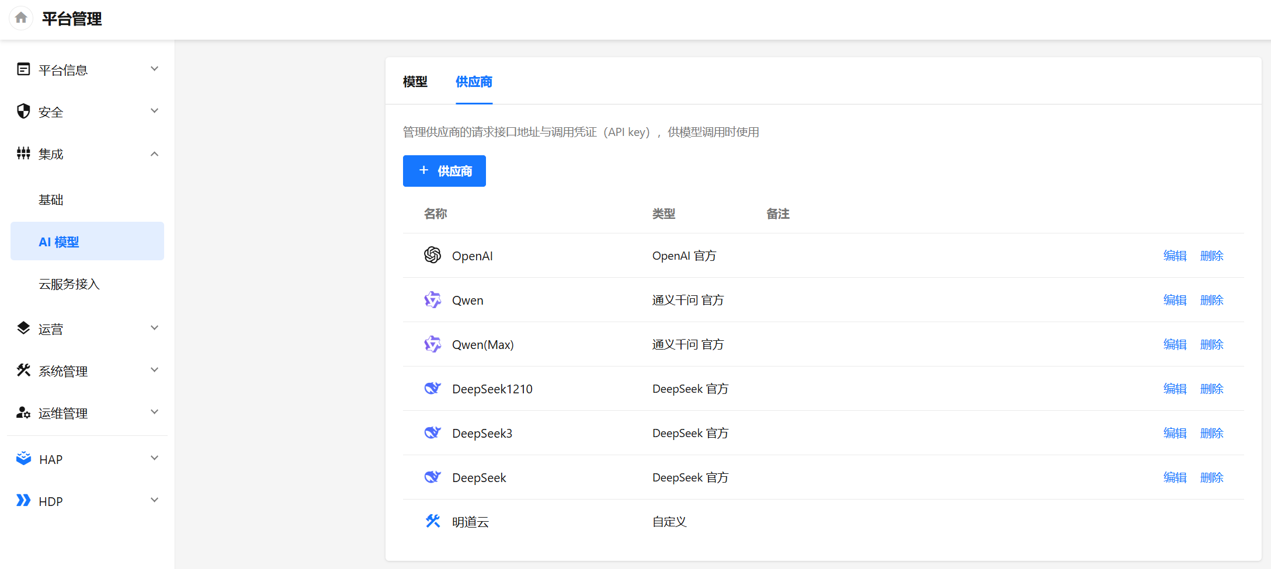The image size is (1271, 569).
Task: Expand the 运营 menu chevron
Action: click(154, 328)
